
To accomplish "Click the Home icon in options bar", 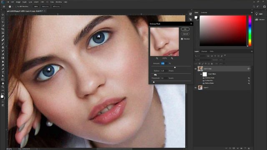I will point(4,7).
